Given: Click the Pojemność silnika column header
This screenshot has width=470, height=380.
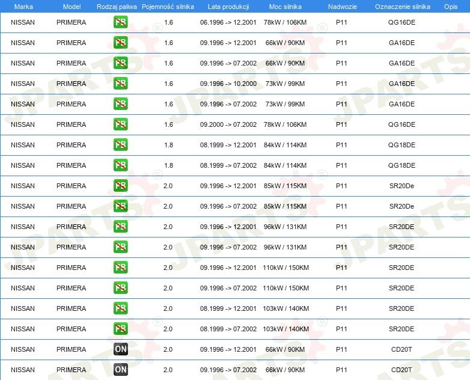Looking at the screenshot, I should tap(168, 7).
